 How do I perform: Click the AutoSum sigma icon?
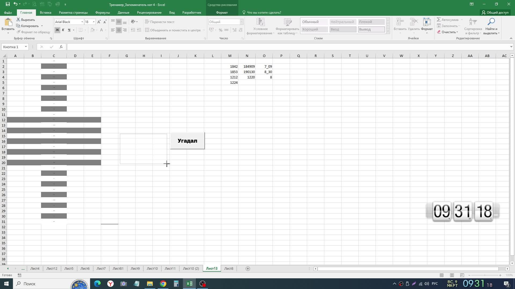coord(439,20)
